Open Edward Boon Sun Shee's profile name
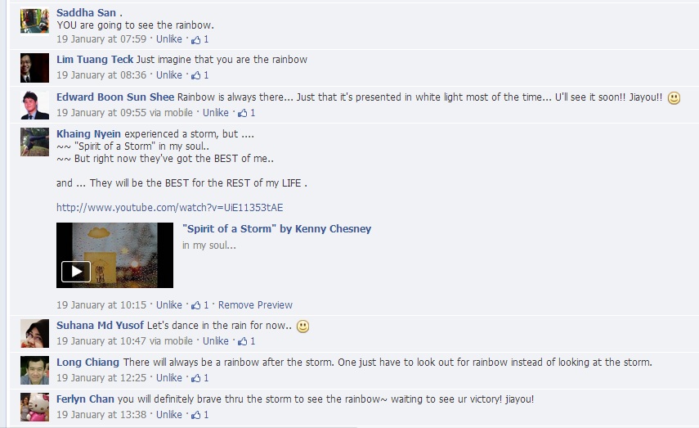Image resolution: width=699 pixels, height=428 pixels. point(115,97)
